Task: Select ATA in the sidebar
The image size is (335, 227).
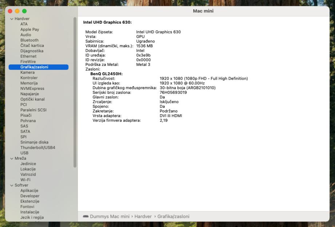Action: pos(24,24)
